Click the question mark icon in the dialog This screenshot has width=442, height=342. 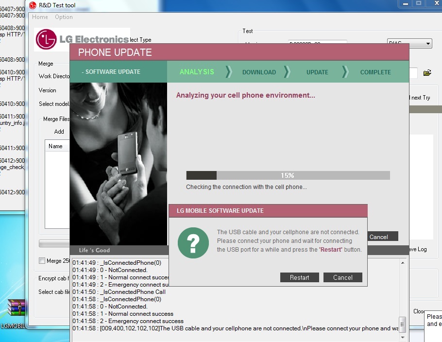coord(193,243)
